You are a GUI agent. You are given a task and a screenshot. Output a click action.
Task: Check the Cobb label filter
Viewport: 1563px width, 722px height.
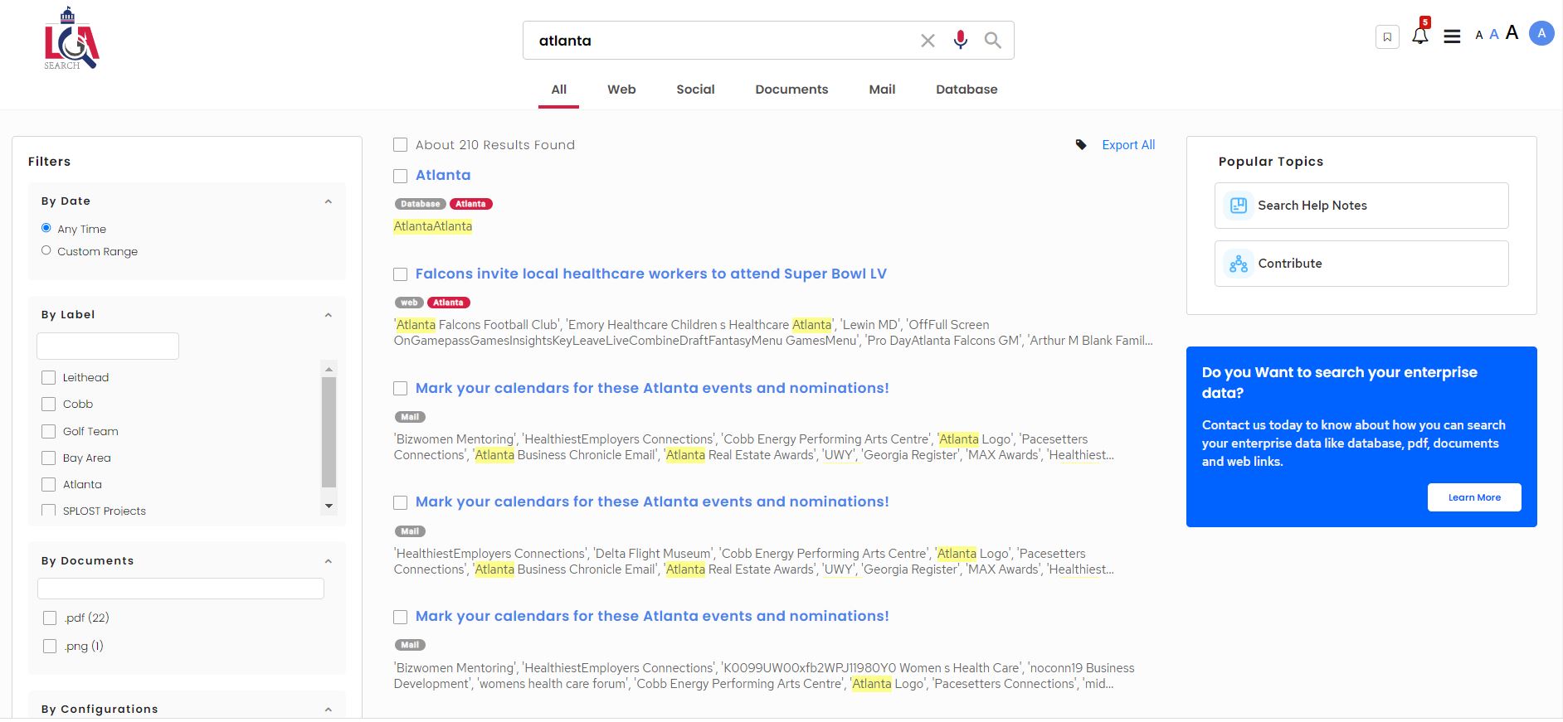click(49, 405)
